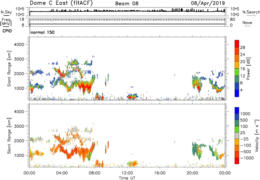Screen dimensions: 260x180
Task: Click the '4000' tick on the power panel
Action: pyautogui.click(x=19, y=45)
